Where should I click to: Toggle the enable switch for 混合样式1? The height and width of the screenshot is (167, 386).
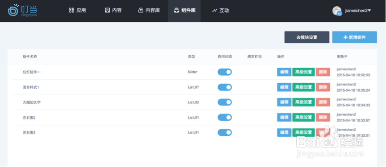pyautogui.click(x=224, y=87)
